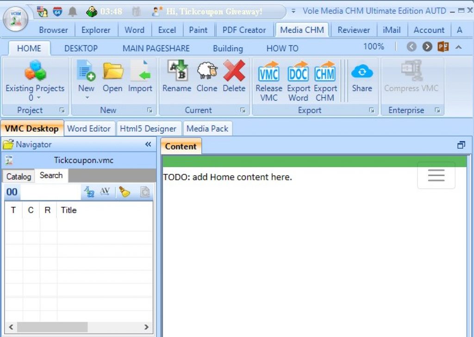Switch to Word Editor tab

coord(89,128)
